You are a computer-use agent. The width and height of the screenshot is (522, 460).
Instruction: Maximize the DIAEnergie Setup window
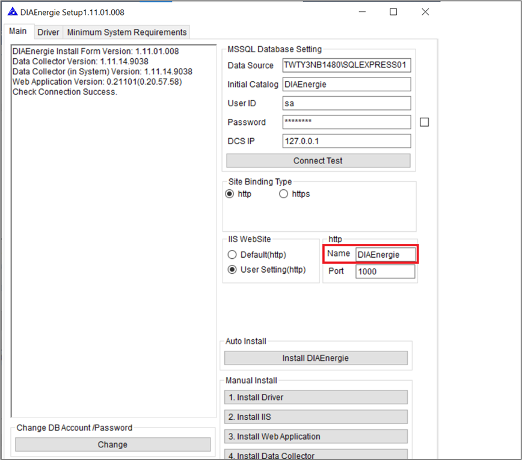click(x=393, y=12)
